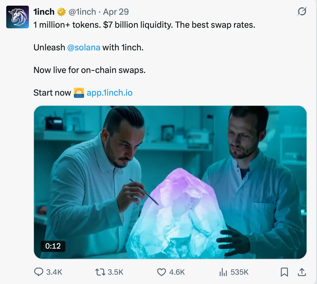Visit the @1inch handle link

pyautogui.click(x=82, y=12)
